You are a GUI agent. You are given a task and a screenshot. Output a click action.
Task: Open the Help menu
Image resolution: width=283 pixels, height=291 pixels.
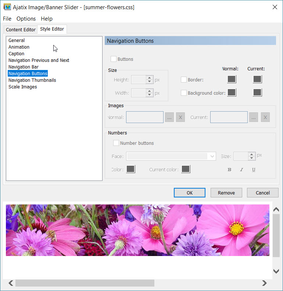(x=47, y=19)
